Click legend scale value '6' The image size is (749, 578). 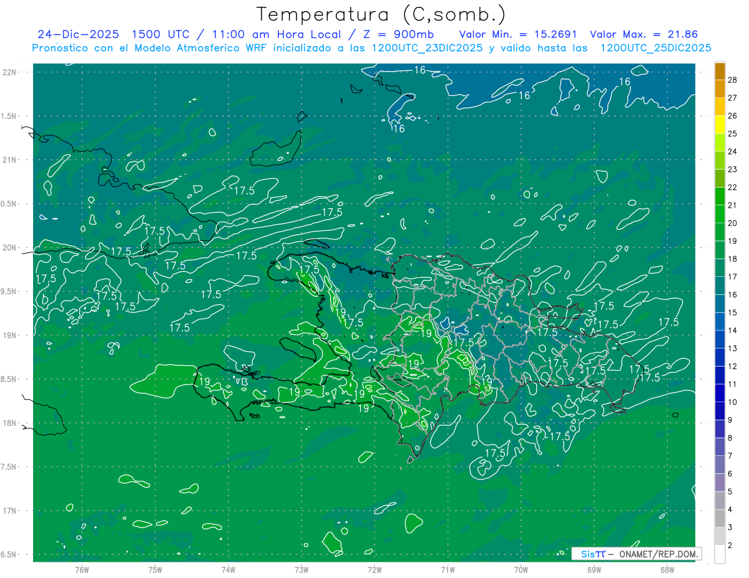coord(730,474)
